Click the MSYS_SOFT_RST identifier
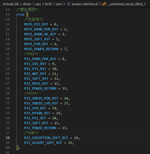150x154 pixels. tap(37, 39)
